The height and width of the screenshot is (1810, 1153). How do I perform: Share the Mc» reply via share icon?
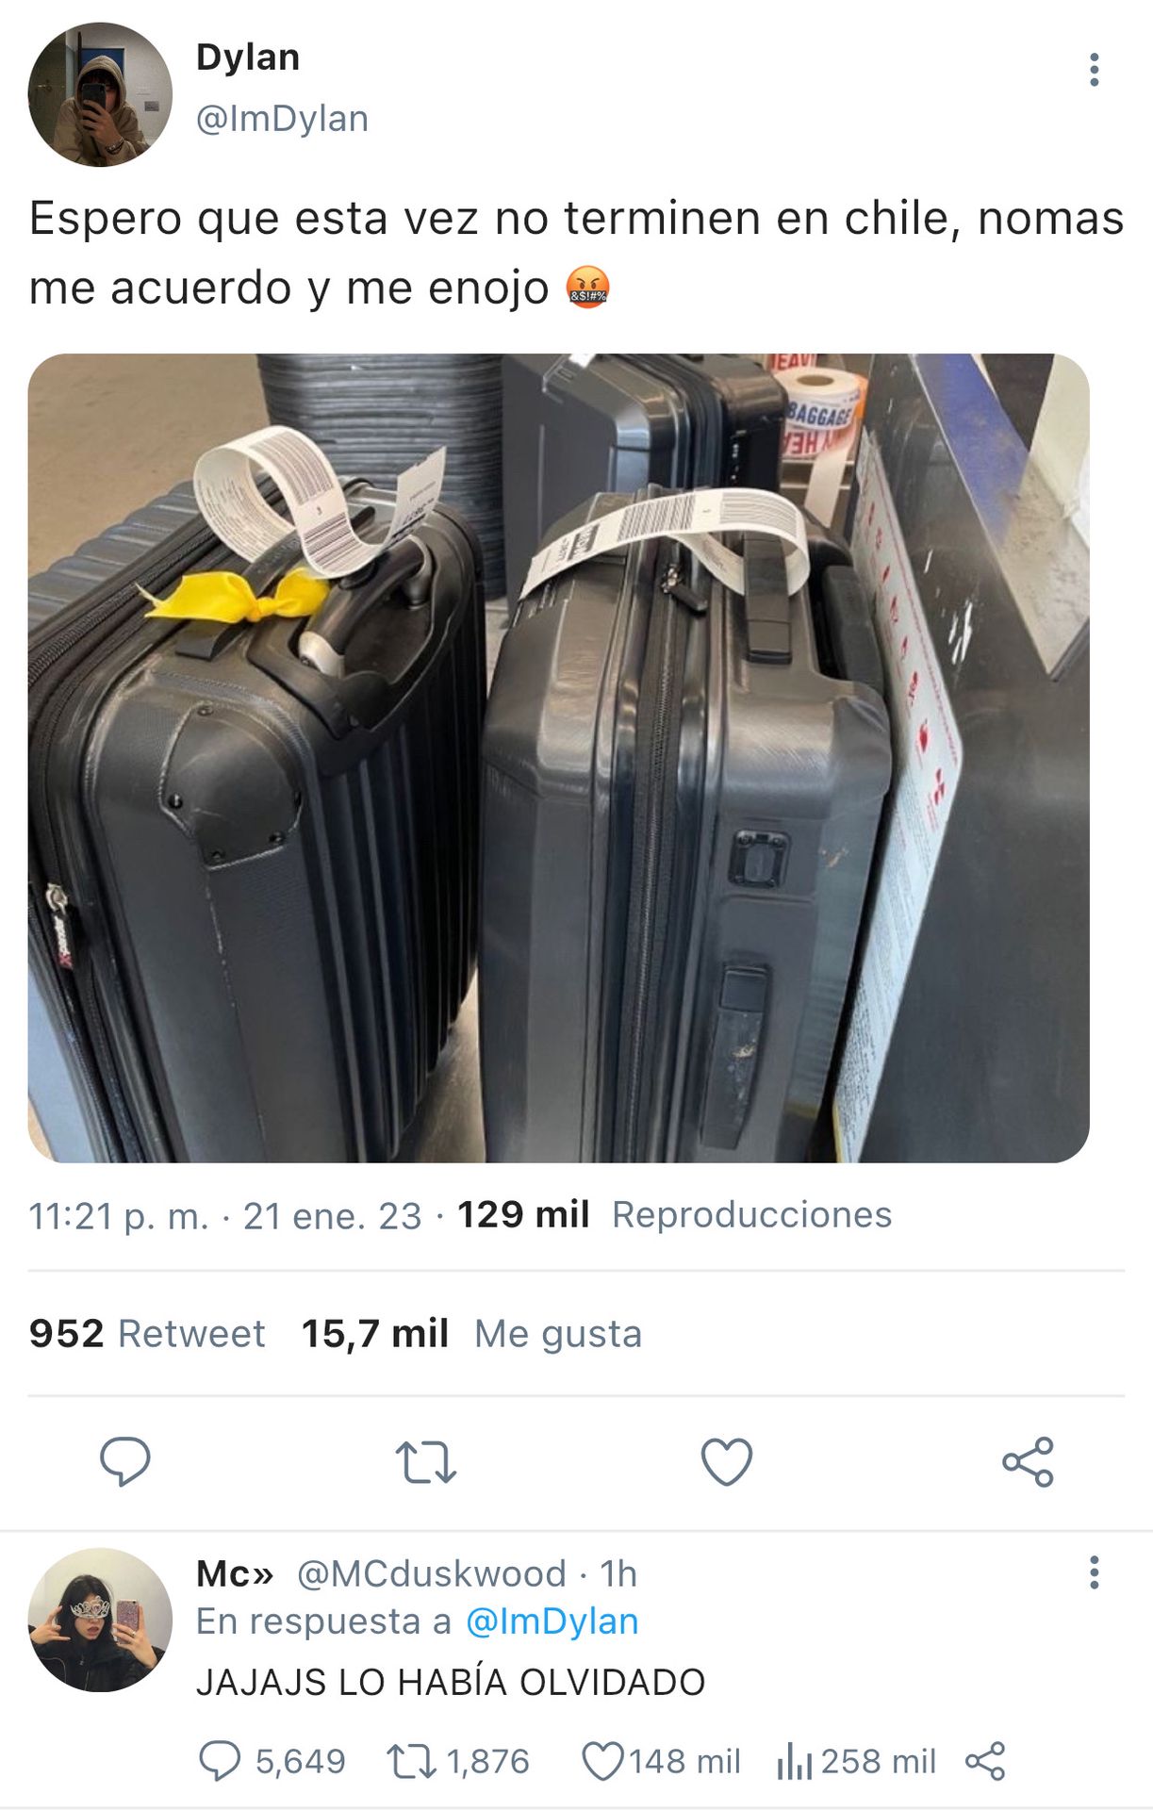(x=985, y=1761)
